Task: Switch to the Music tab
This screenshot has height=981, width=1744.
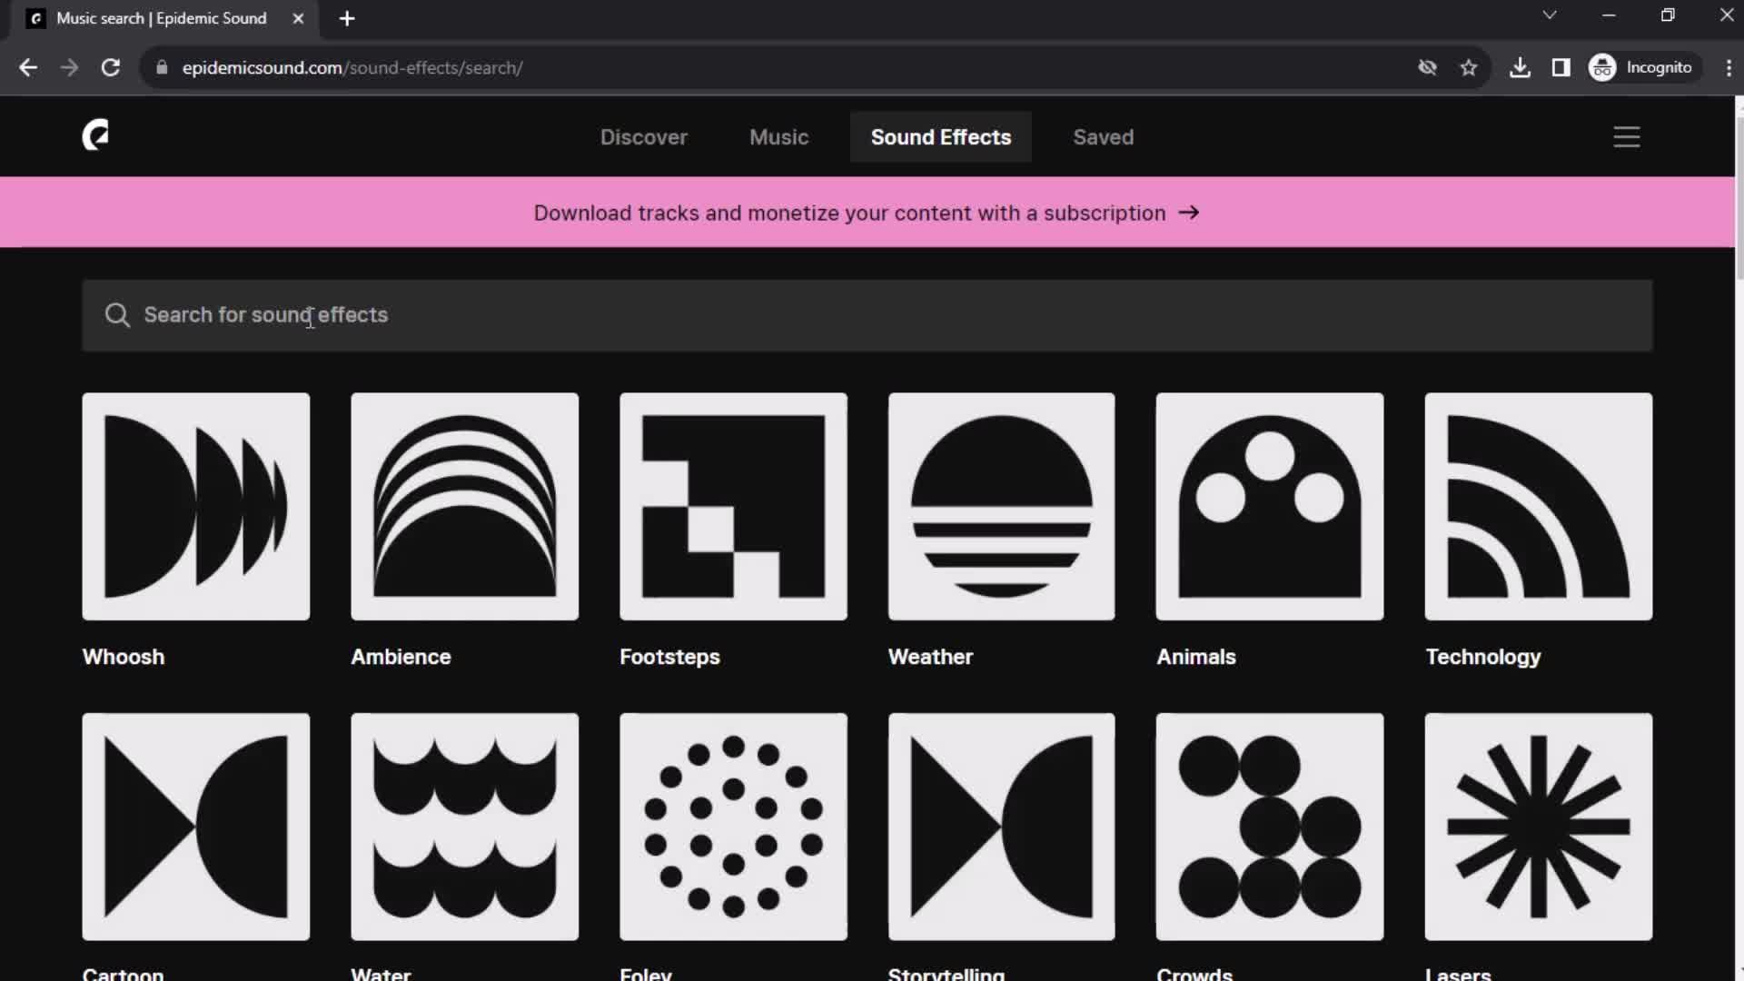Action: click(x=779, y=136)
